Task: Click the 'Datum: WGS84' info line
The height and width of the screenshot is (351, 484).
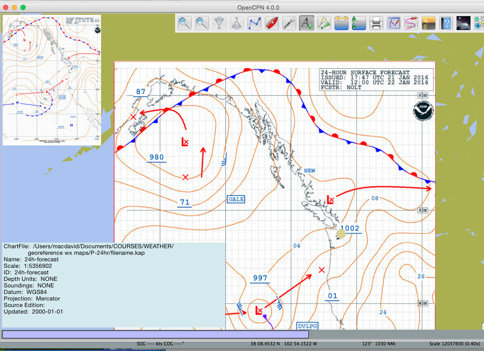Action: pyautogui.click(x=25, y=292)
